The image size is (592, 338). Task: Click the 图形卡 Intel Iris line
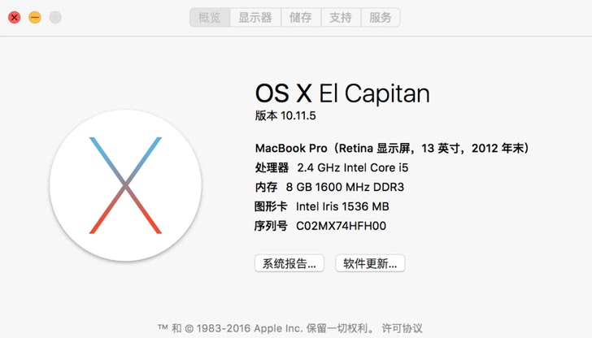[322, 206]
